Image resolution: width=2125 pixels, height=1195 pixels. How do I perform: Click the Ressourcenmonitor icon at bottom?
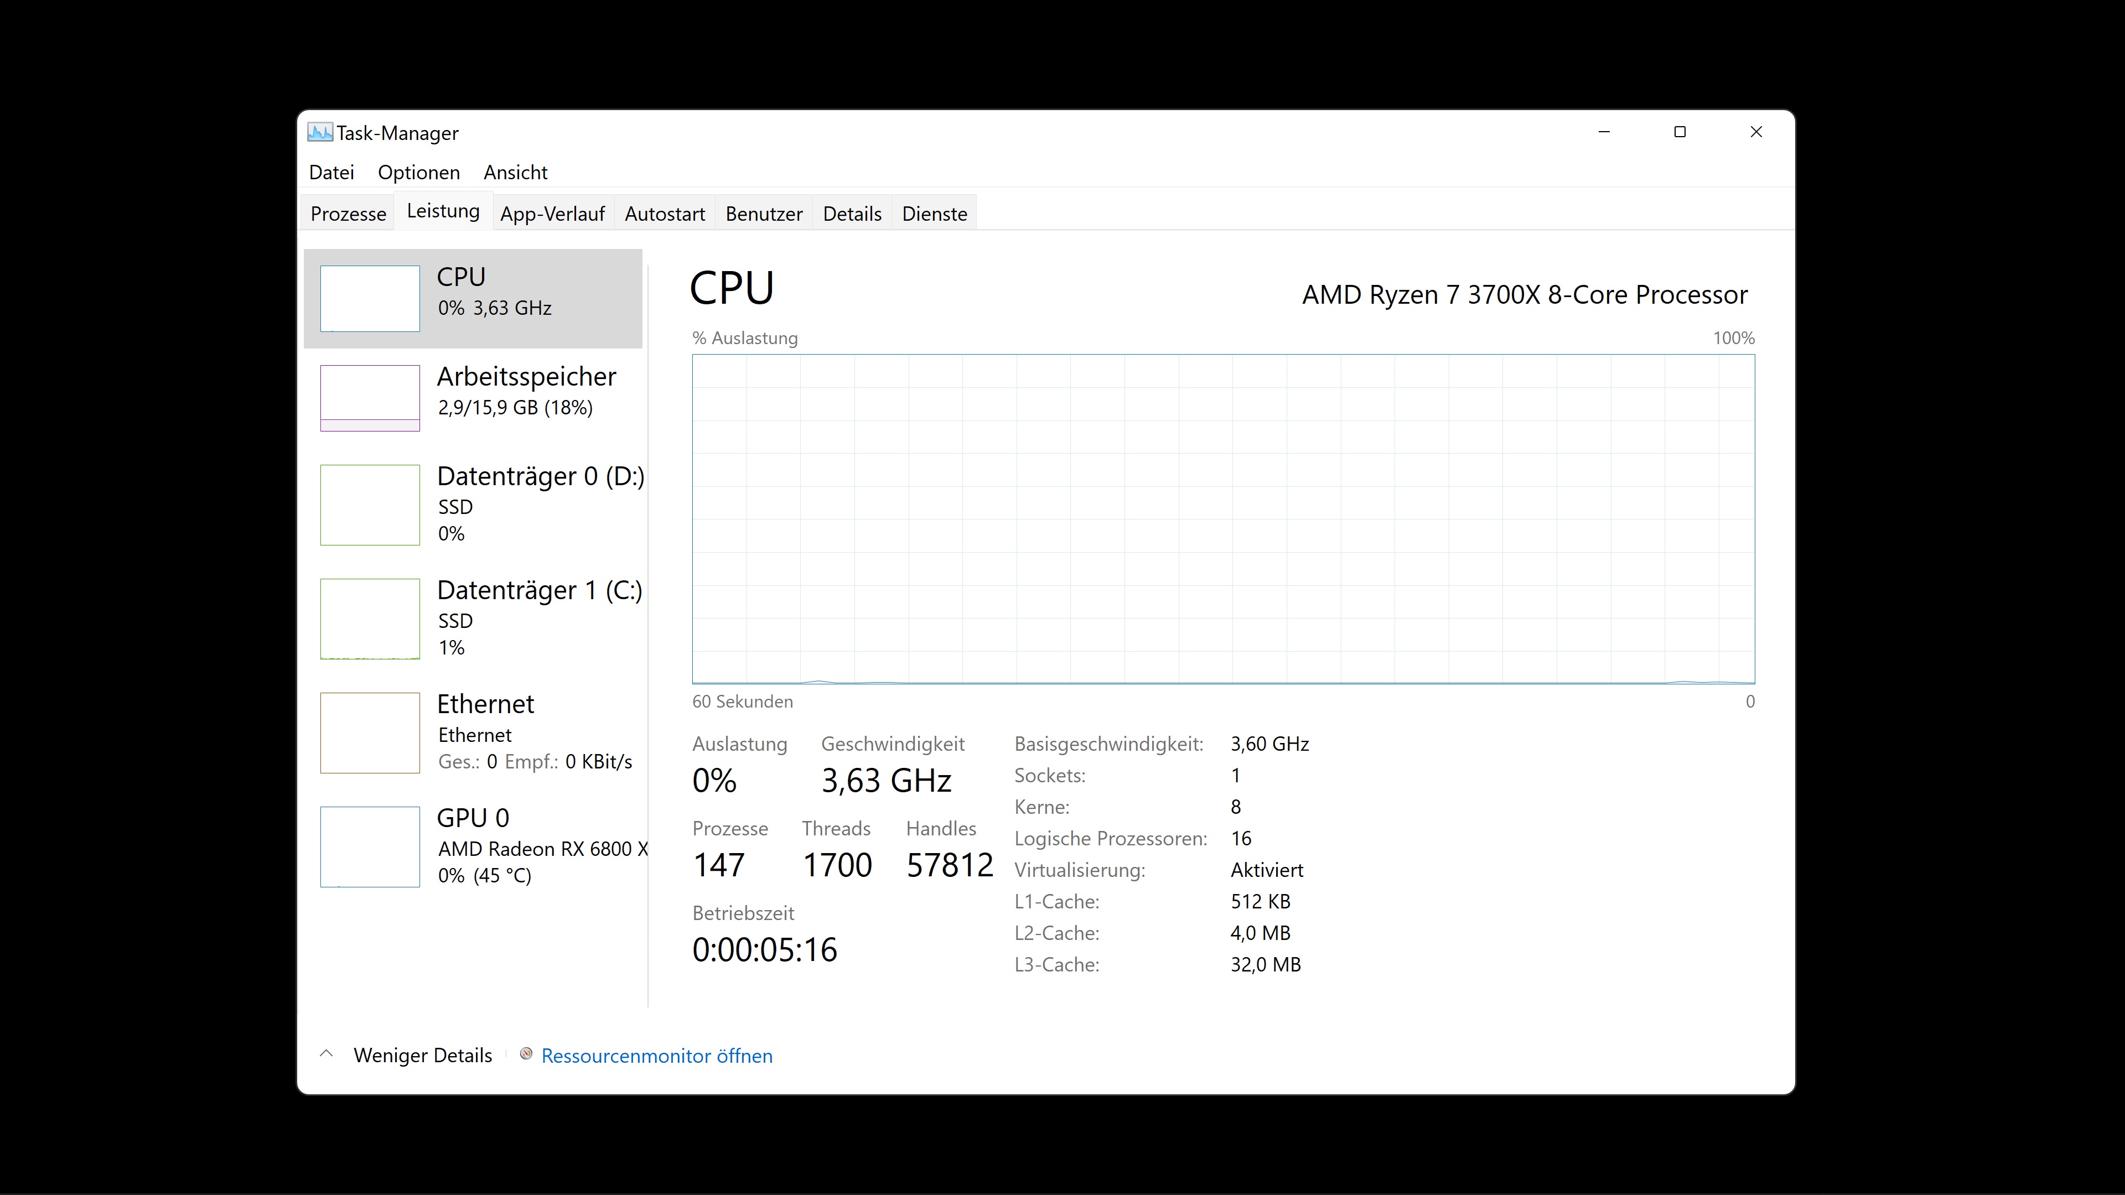tap(526, 1055)
